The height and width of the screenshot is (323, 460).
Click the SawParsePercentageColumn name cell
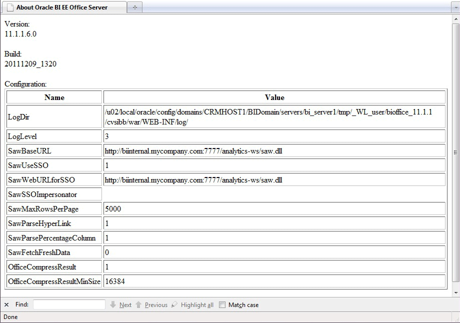click(x=54, y=238)
